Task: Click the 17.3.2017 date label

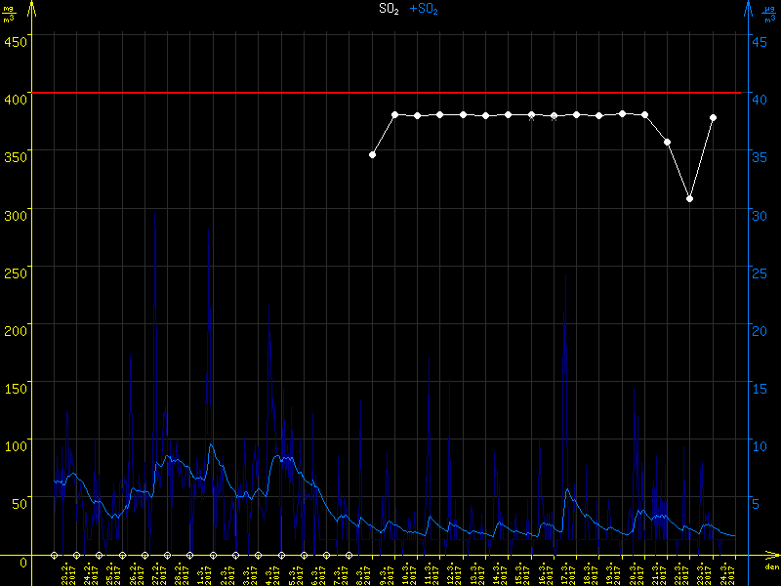Action: point(565,572)
